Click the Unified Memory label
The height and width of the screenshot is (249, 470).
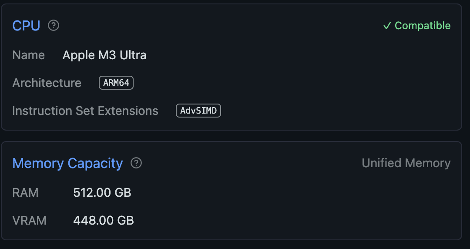tap(406, 163)
